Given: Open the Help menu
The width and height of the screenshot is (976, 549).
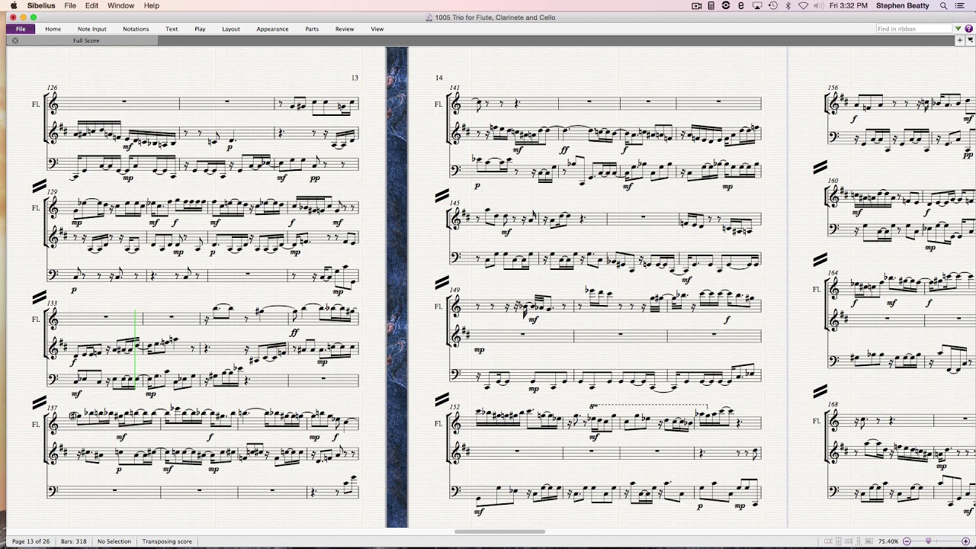Looking at the screenshot, I should tap(152, 5).
